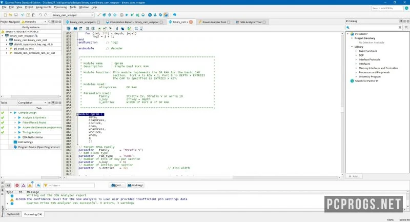Expand Interface Protocols library category
410x222 pixels.
pos(356,59)
